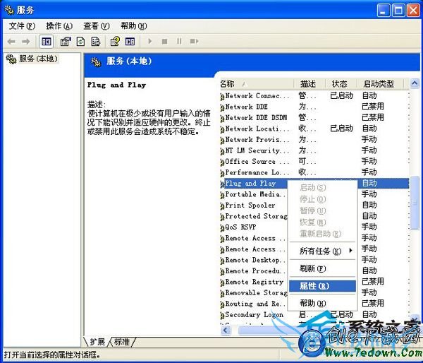Sort by the 描述 column header
Image resolution: width=423 pixels, height=363 pixels.
(x=309, y=84)
